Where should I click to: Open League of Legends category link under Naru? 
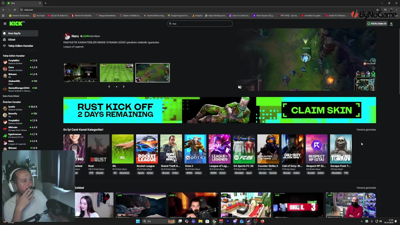[x=73, y=47]
